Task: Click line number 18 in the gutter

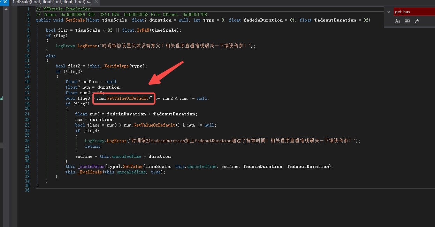Action: 27,98
